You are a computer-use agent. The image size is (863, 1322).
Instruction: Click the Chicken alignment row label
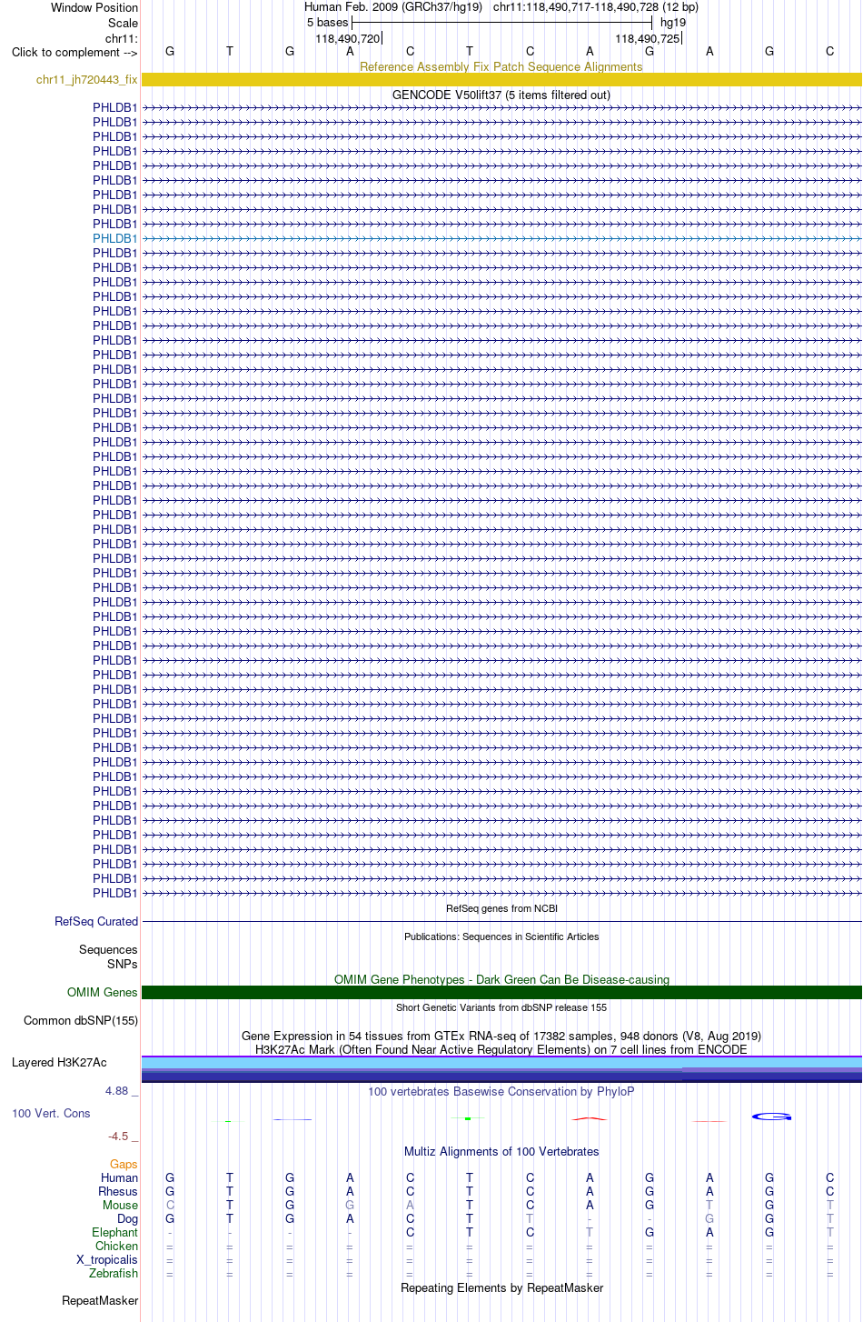(x=117, y=1246)
